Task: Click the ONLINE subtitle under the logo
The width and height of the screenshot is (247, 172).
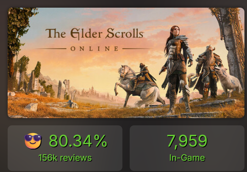Action: [94, 48]
